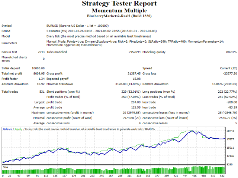
Task: Click Total net profit value 8009.95
Action: click(x=39, y=74)
